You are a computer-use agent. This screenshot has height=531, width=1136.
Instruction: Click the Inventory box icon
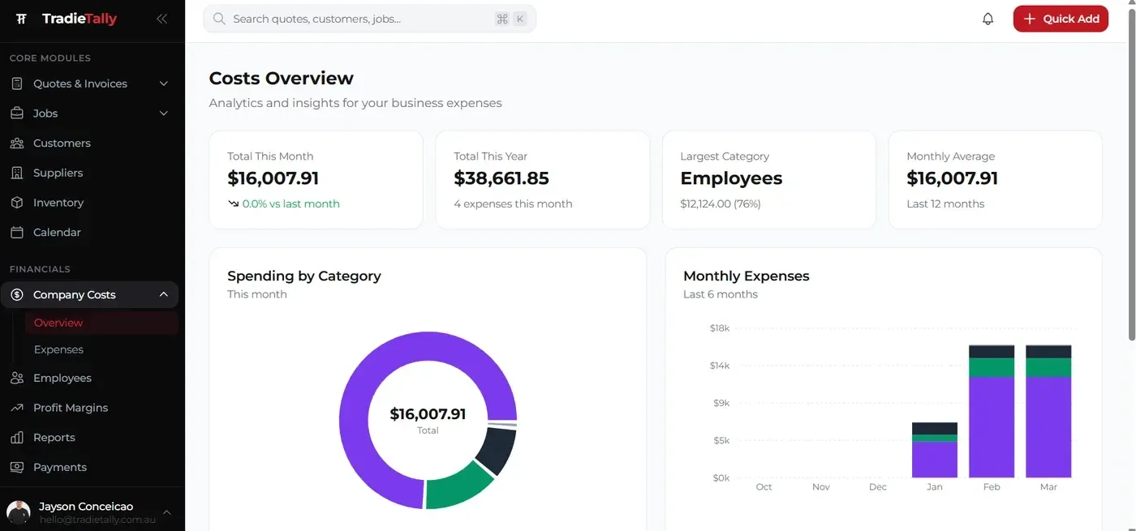click(17, 203)
